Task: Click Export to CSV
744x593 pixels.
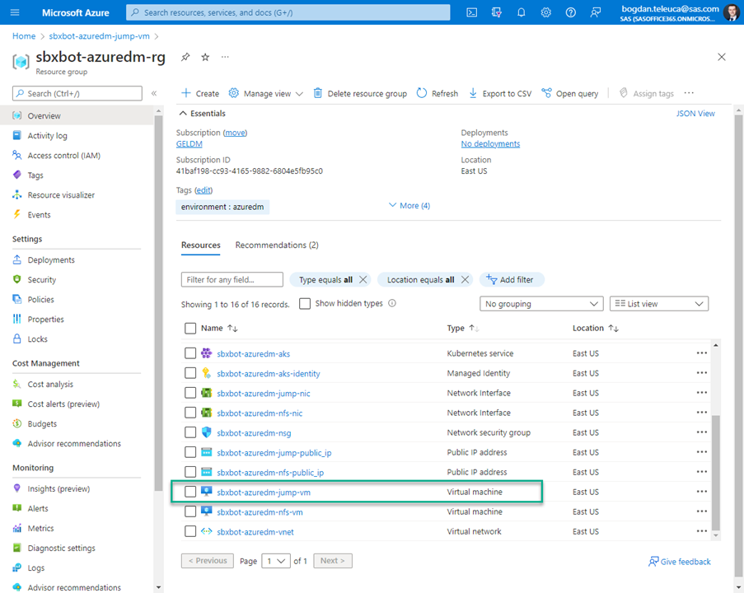Action: tap(499, 93)
